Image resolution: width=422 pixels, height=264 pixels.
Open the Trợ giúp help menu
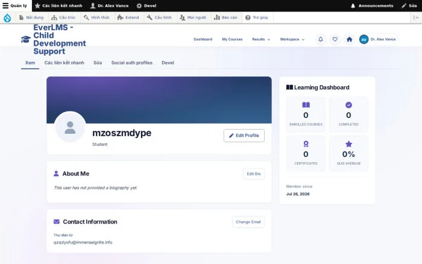pos(257,17)
